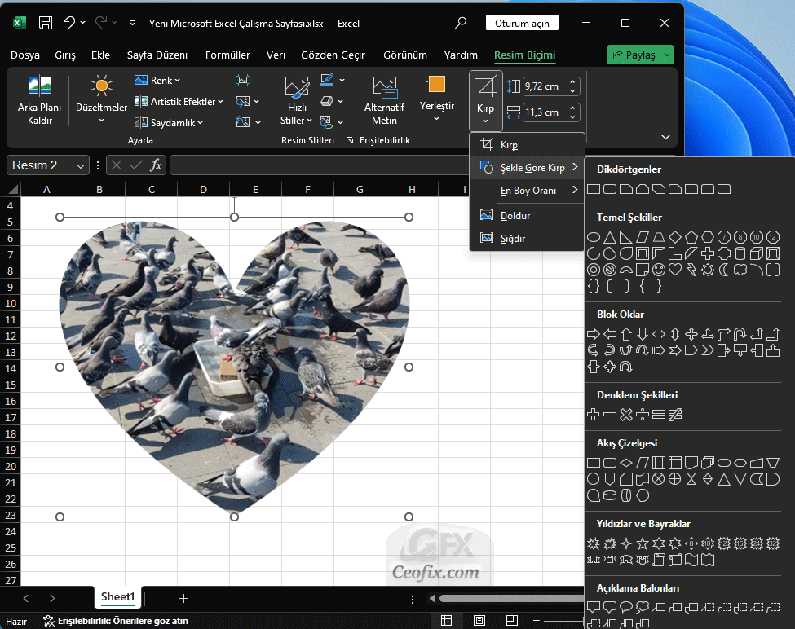Switch to the Ekle tab
795x629 pixels.
click(x=100, y=55)
